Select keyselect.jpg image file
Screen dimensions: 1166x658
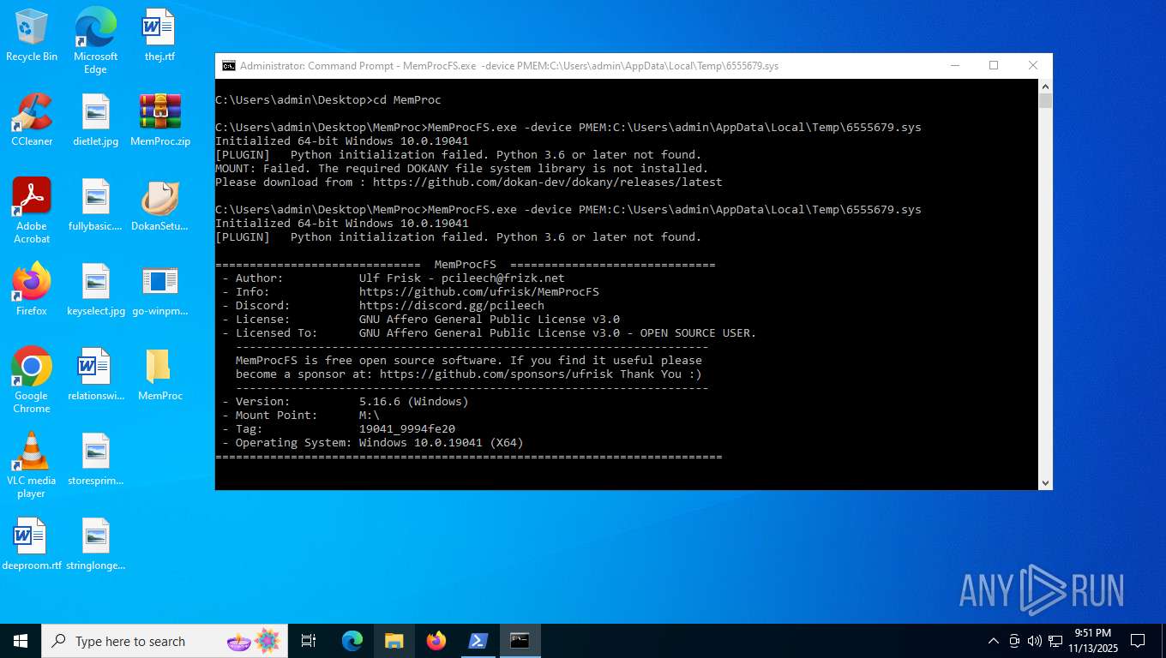click(x=96, y=290)
